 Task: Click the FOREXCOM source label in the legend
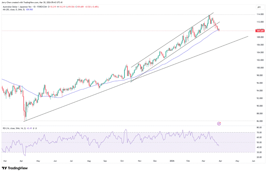pyautogui.click(x=42, y=7)
